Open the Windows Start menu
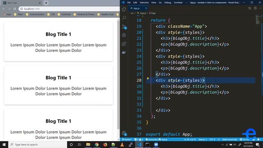 [4, 144]
